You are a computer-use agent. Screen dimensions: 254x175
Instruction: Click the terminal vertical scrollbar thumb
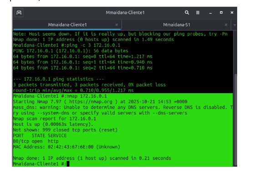tap(235, 120)
